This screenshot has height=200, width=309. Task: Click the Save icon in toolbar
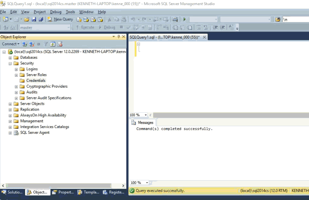[x=34, y=19]
